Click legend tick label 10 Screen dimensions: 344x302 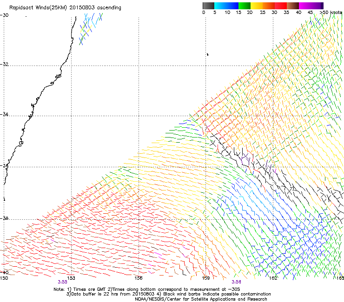227,13
